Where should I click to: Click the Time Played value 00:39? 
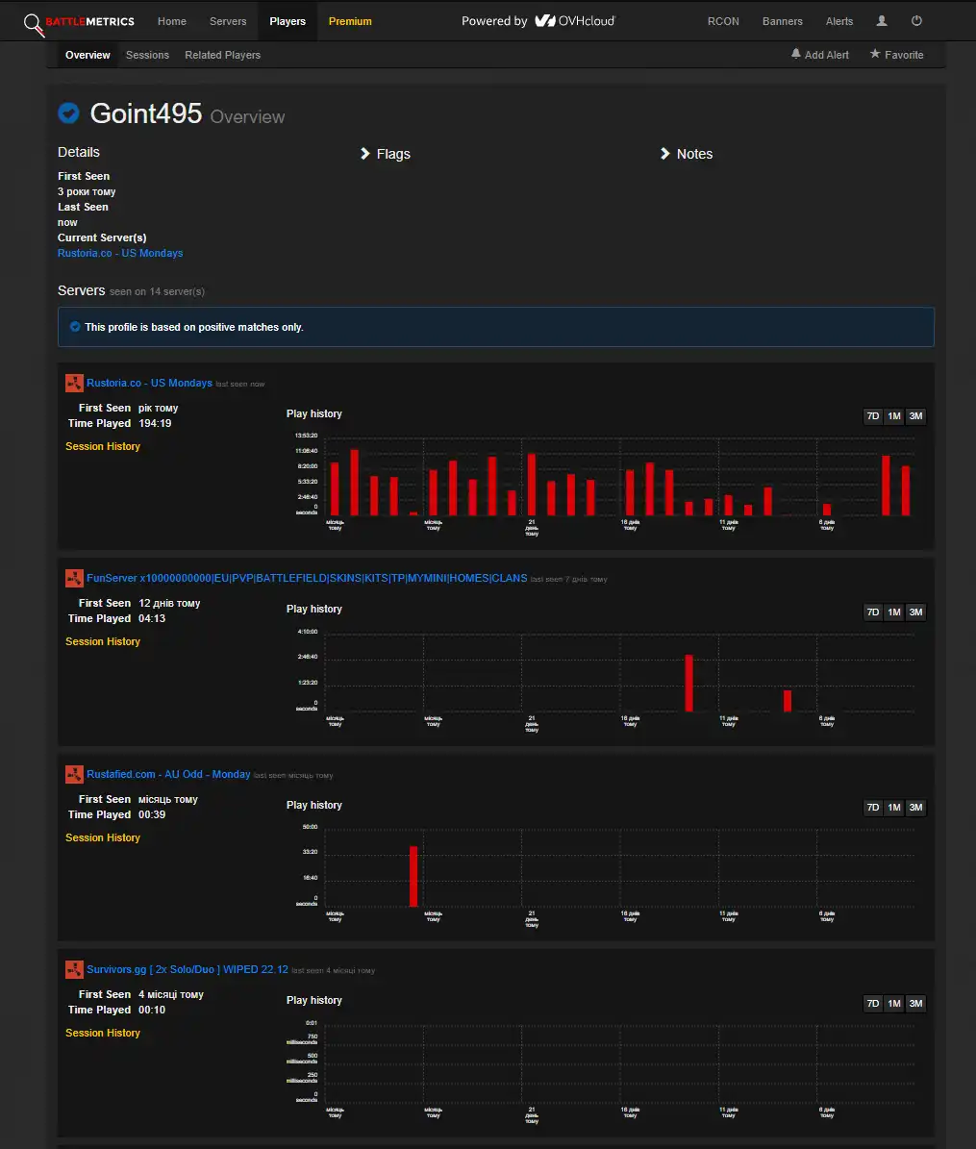[x=152, y=814]
